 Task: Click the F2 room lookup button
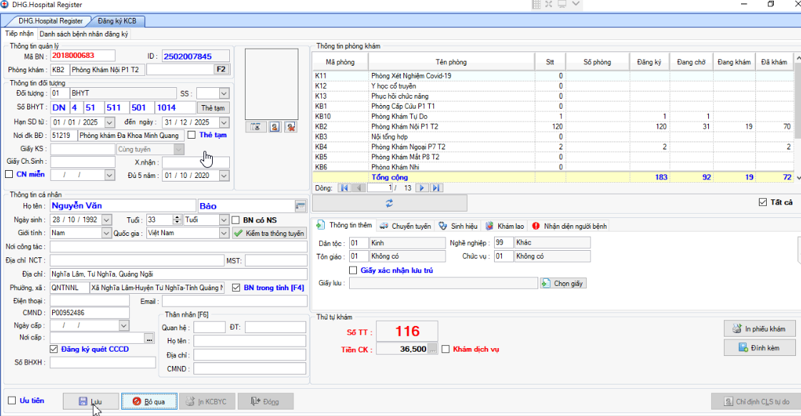[x=221, y=69]
